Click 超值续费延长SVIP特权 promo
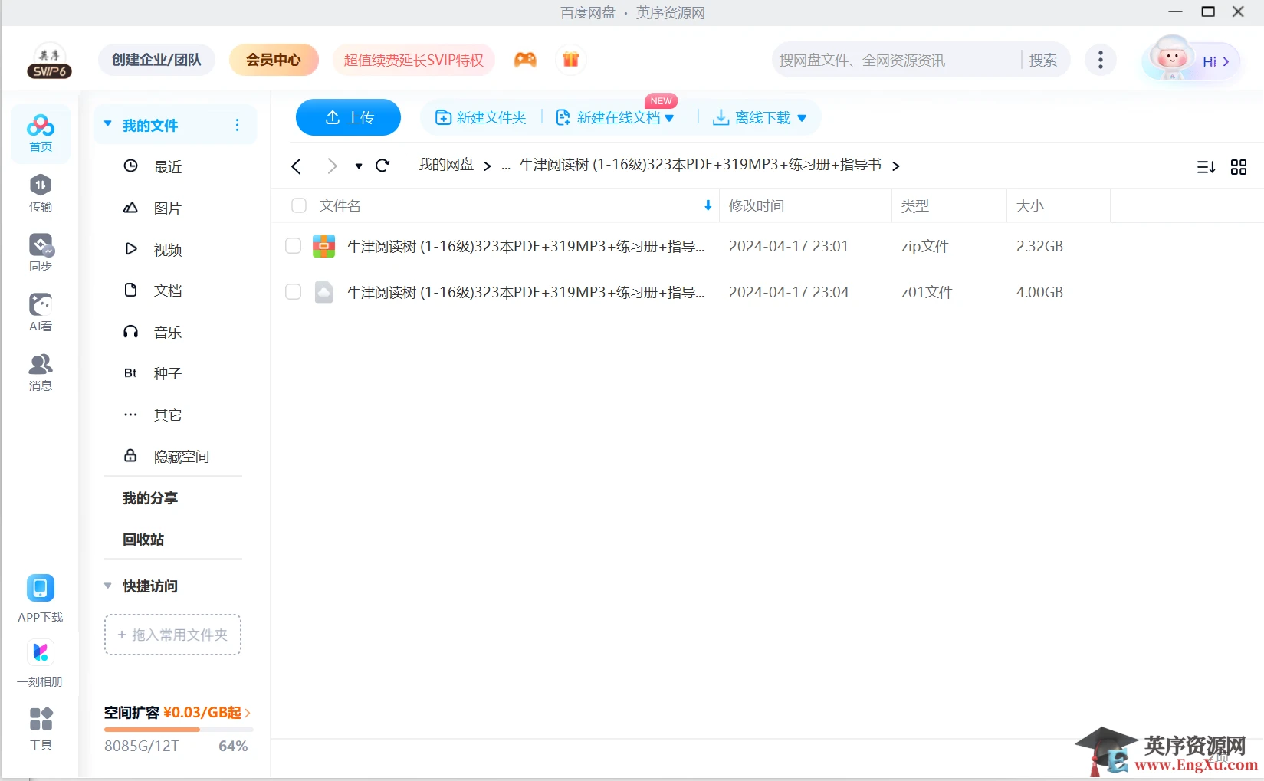Screen dimensions: 1264x781 [x=414, y=60]
